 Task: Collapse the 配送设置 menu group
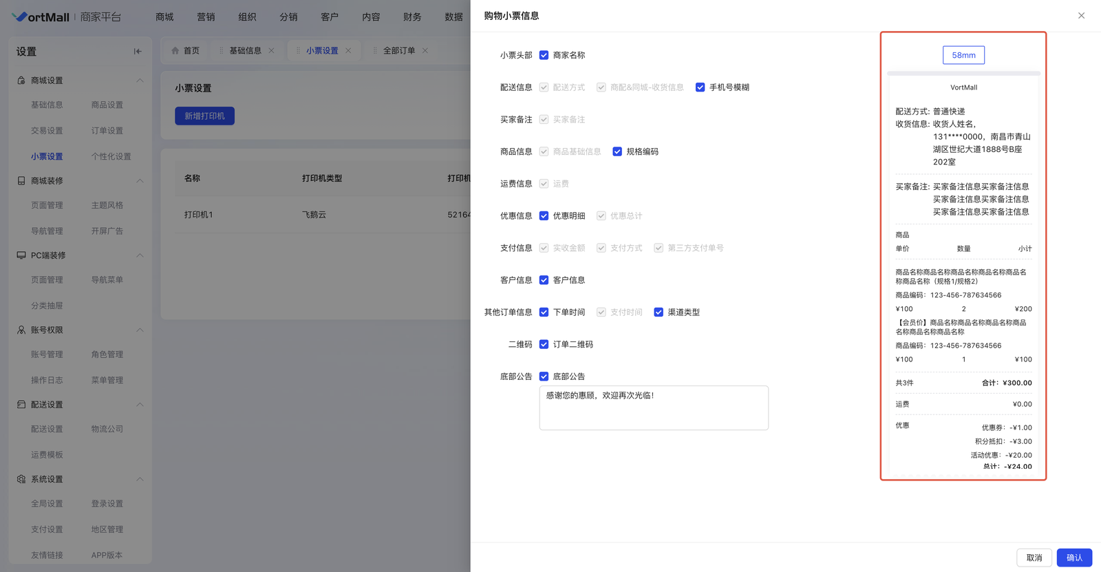coord(140,405)
